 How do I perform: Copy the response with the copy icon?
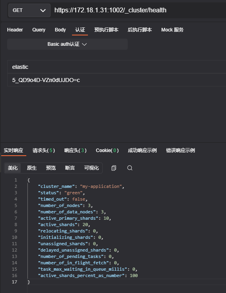click(113, 168)
